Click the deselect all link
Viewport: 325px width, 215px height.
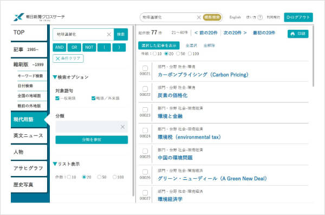(209, 45)
